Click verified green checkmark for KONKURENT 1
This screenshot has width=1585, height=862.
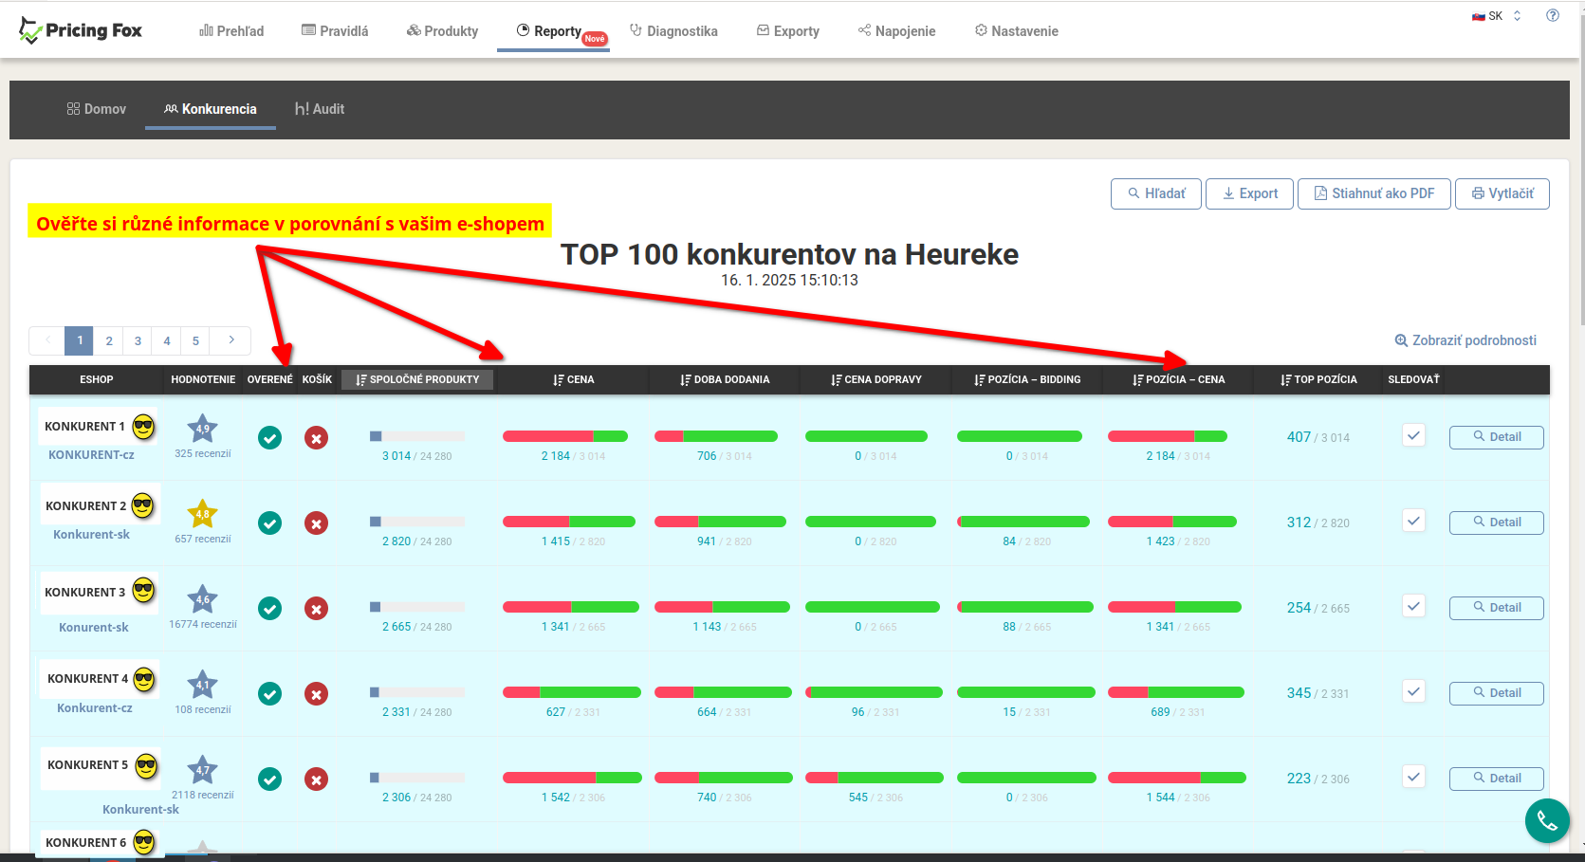point(270,437)
